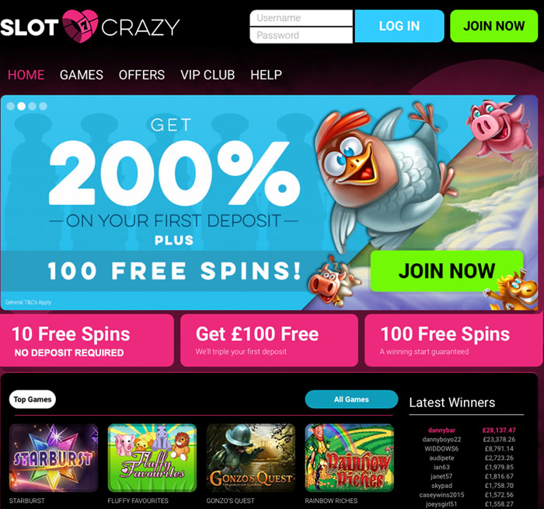Select the third carousel dot indicator
Image resolution: width=544 pixels, height=509 pixels.
pyautogui.click(x=33, y=107)
